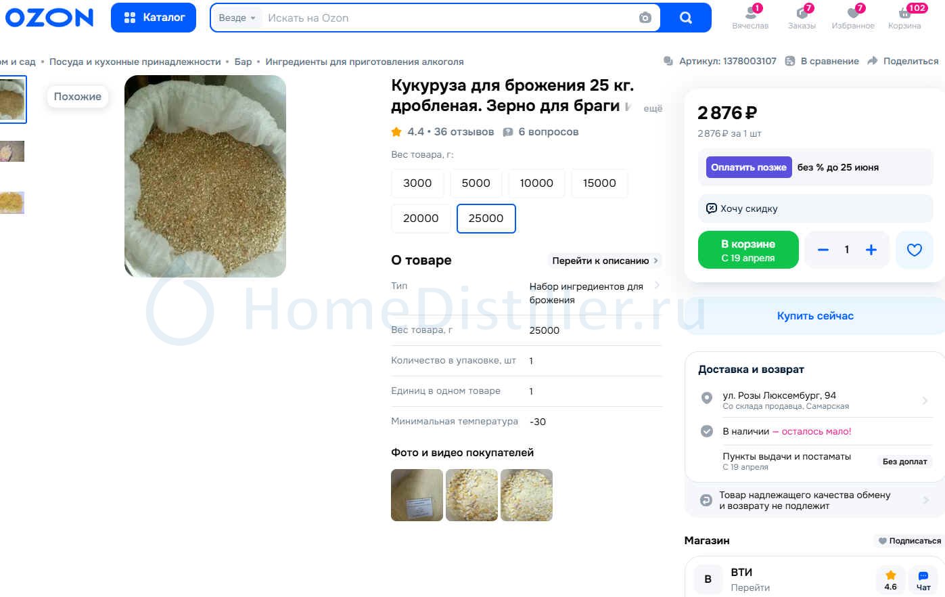Select the 15000 g weight option
Viewport: 945px width, 597px height.
[599, 183]
